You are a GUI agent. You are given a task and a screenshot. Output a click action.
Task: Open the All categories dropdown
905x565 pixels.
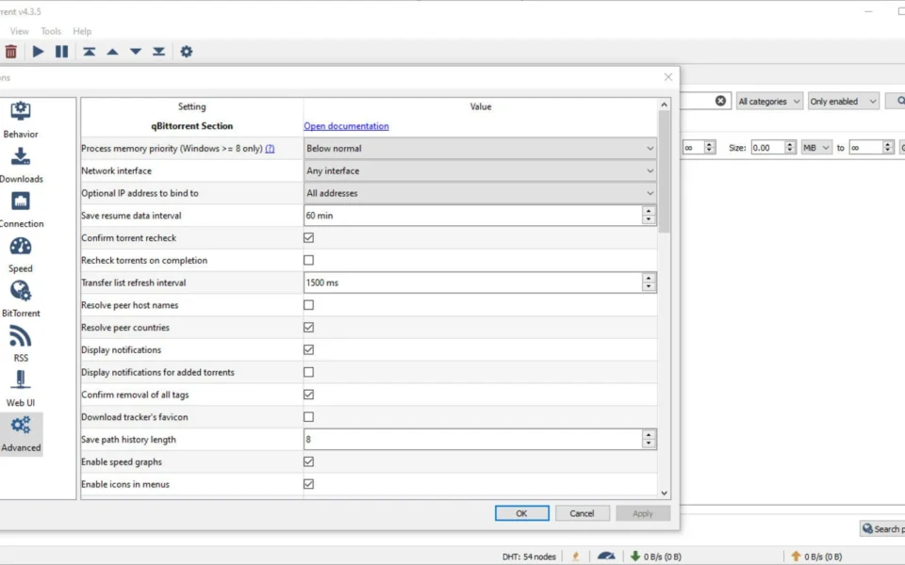(x=769, y=102)
